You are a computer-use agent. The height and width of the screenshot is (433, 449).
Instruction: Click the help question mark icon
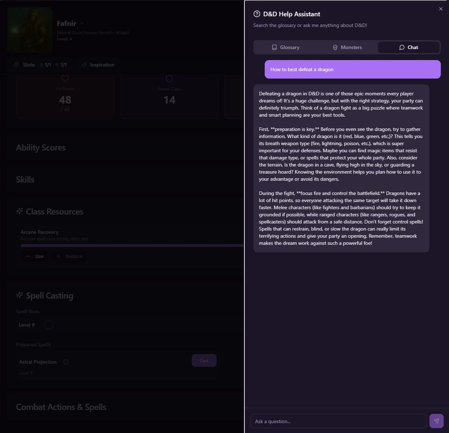[257, 14]
